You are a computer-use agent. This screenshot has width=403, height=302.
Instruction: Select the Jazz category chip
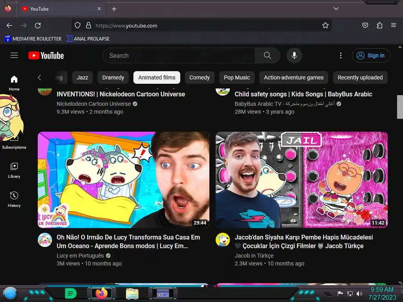click(82, 77)
